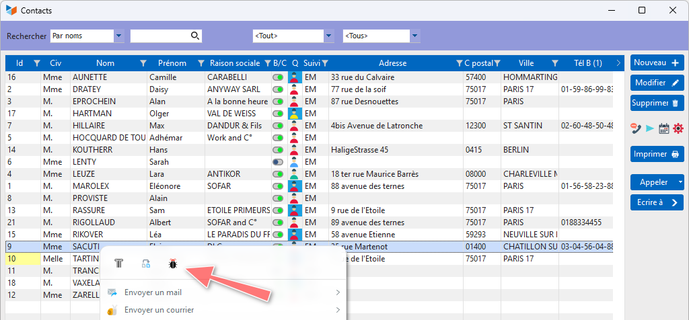Choose "Envoyer un mail" from the context menu
Image resolution: width=689 pixels, height=320 pixels.
pos(153,292)
